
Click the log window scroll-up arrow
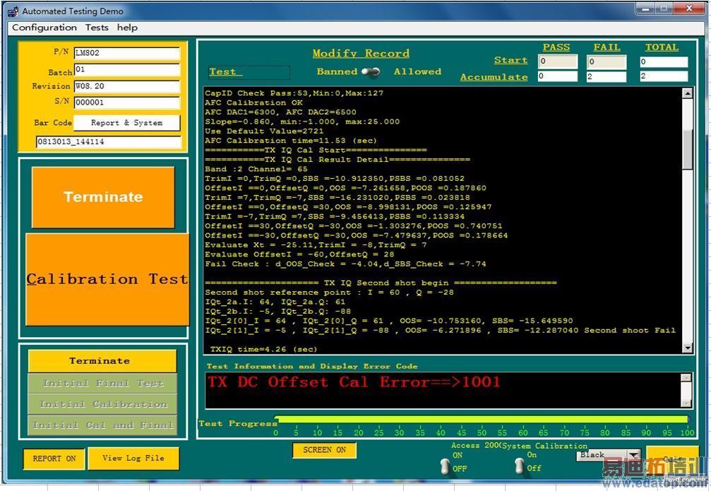tap(688, 93)
